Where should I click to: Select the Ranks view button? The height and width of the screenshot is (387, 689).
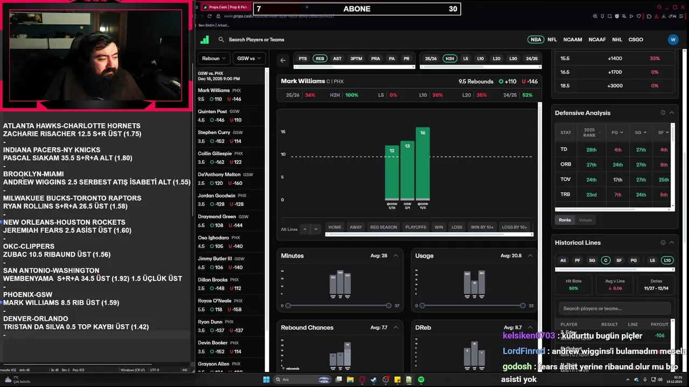coord(565,220)
